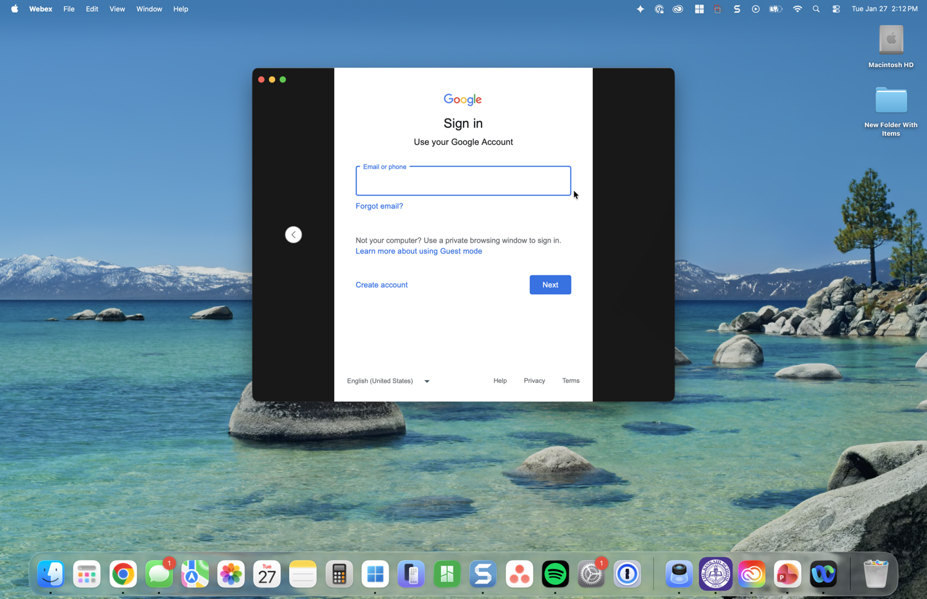Open Spotlight search magnifier icon
This screenshot has height=599, width=927.
[x=816, y=9]
